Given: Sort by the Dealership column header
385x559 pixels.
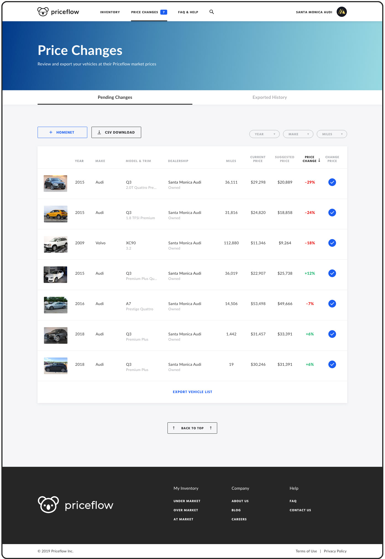Looking at the screenshot, I should click(178, 161).
